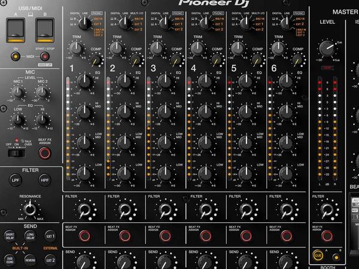Image resolution: width=359 pixels, height=269 pixels.
Task: Click channel 1 input selector knob
Action: tap(85, 23)
